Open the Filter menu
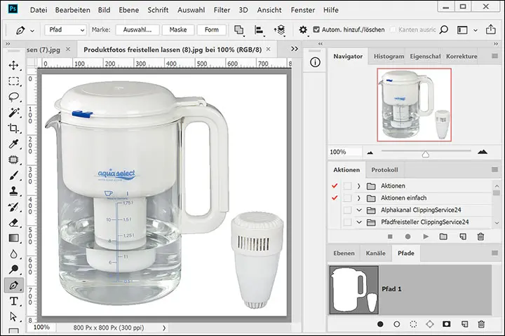The image size is (505, 336). coord(222,10)
